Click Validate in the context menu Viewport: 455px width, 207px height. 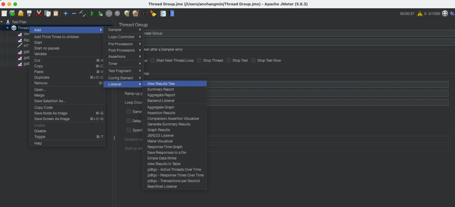[x=67, y=54]
